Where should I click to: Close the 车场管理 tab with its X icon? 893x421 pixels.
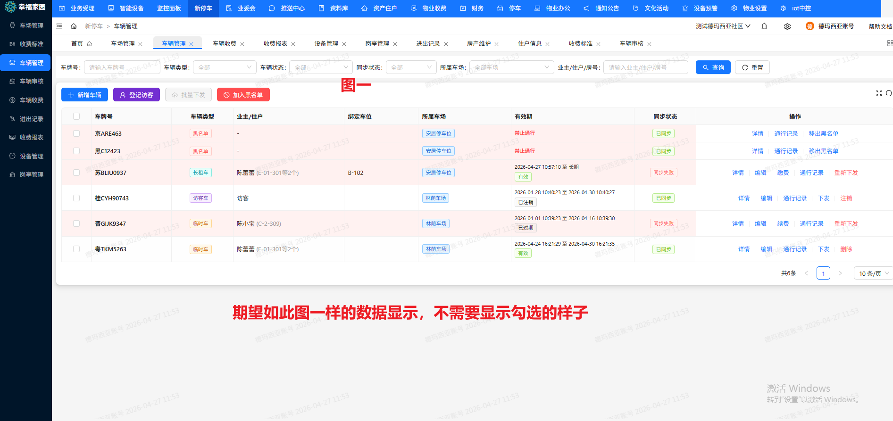tap(141, 44)
